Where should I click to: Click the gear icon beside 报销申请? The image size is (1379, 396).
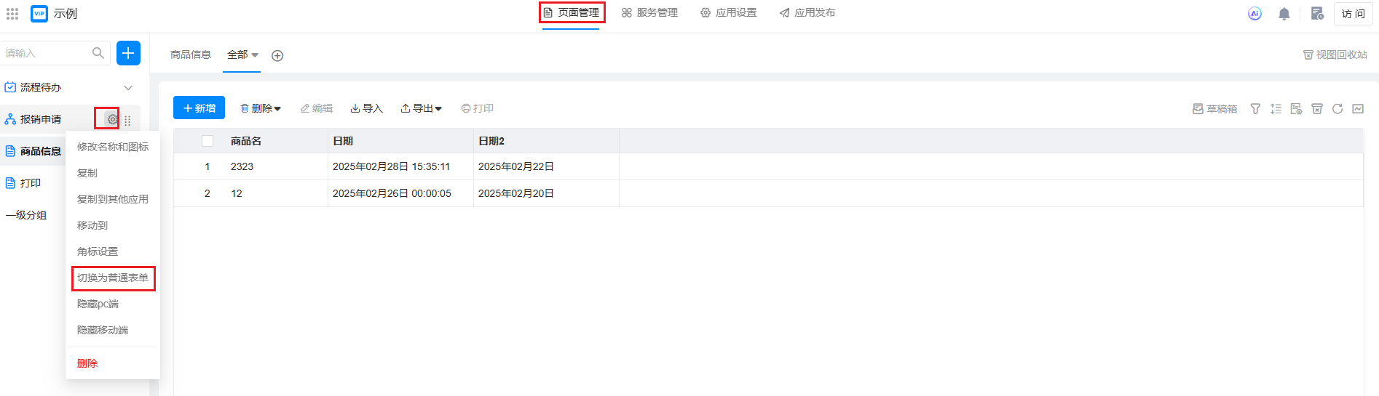tap(112, 119)
